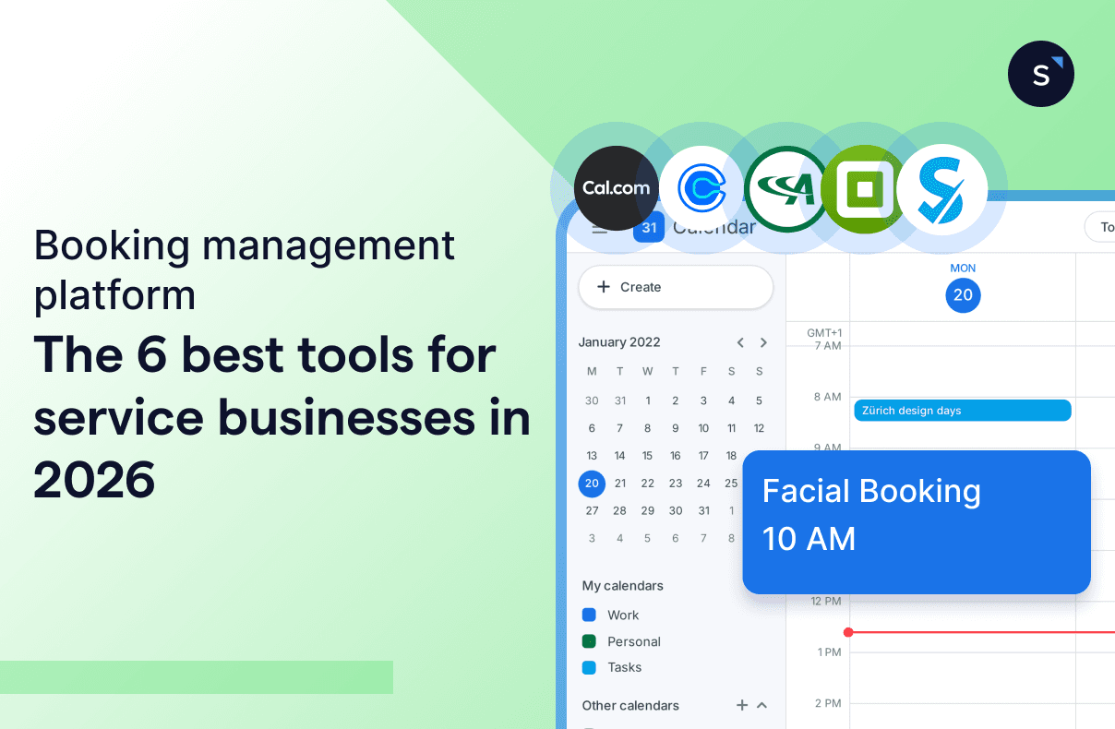Image resolution: width=1115 pixels, height=729 pixels.
Task: Open the Facial Booking 10 AM card
Action: coord(917,522)
